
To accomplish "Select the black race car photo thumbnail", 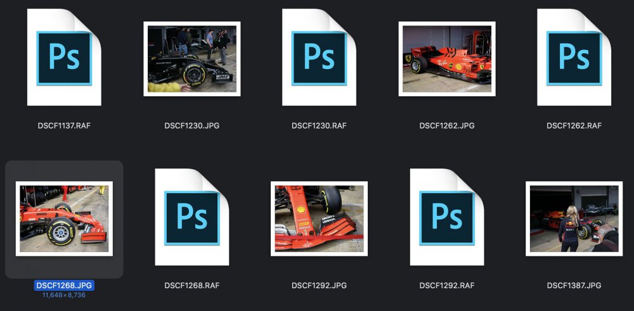I will coord(191,59).
